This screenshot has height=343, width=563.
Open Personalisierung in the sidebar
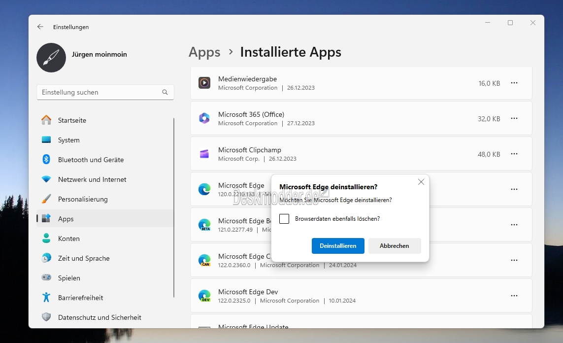point(105,199)
